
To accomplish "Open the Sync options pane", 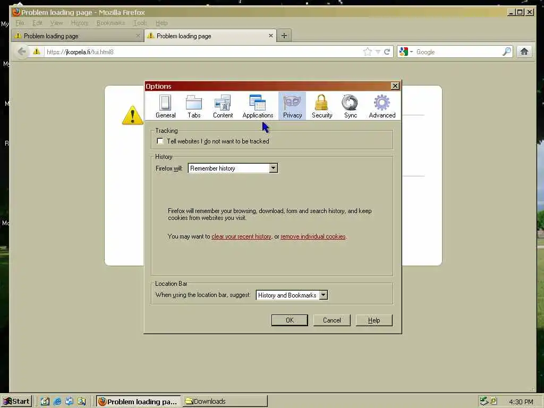I will point(351,106).
